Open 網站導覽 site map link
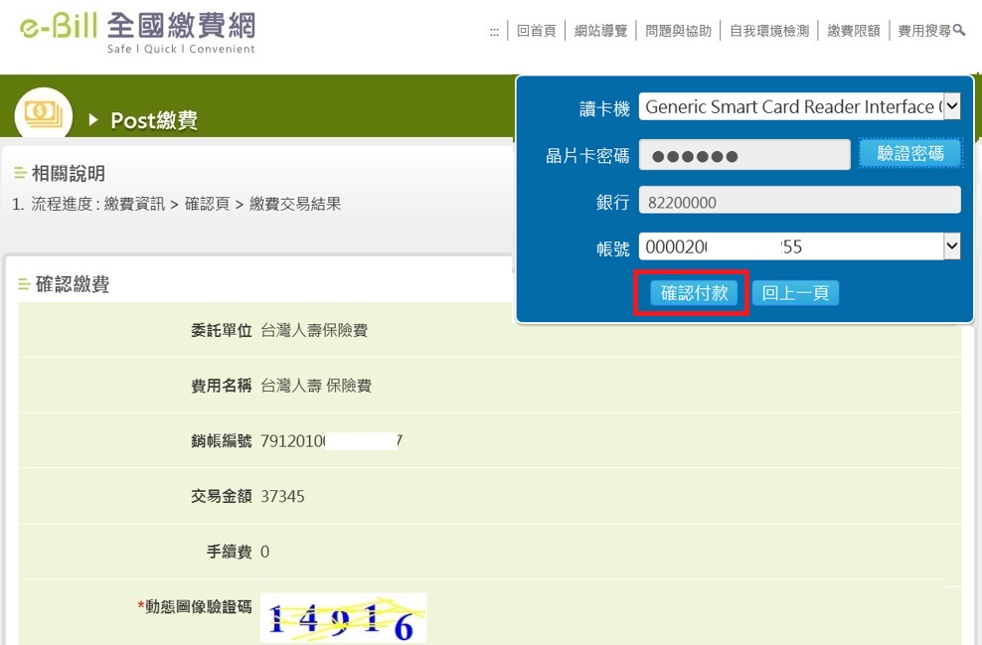 click(600, 31)
